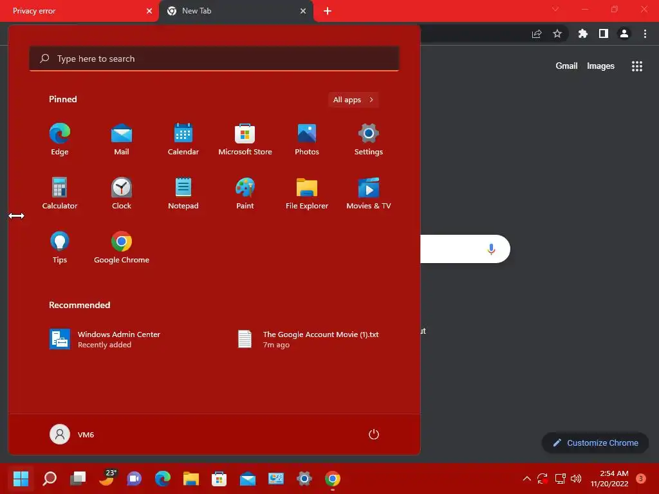Open Microsoft Store from the taskbar
Image resolution: width=659 pixels, height=494 pixels.
pos(219,479)
